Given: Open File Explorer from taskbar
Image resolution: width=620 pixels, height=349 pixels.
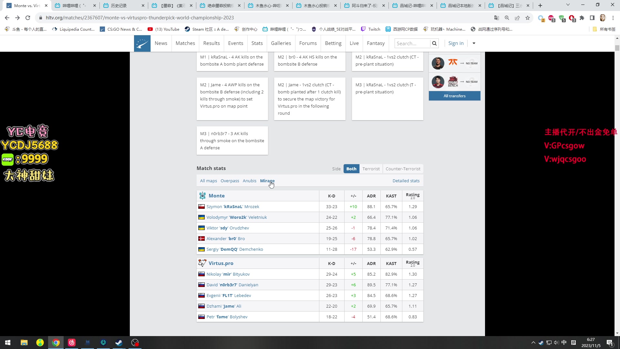Looking at the screenshot, I should (x=24, y=343).
